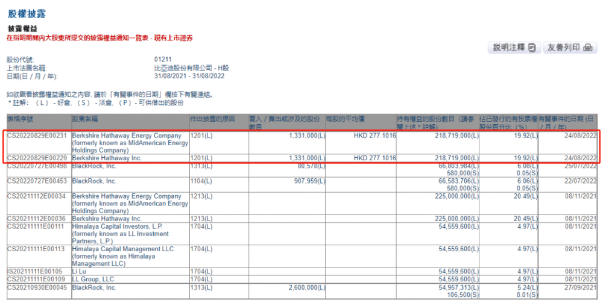Select form serial number CS20220829E00229
The width and height of the screenshot is (603, 300).
36,158
